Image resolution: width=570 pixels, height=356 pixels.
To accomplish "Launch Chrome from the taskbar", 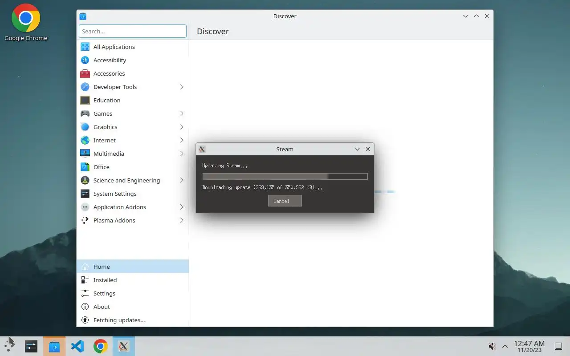I will [x=101, y=346].
